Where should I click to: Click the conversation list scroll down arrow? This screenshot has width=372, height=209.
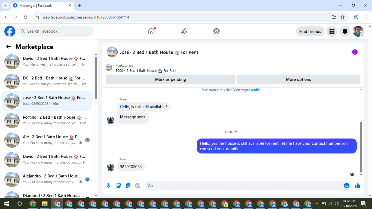pos(96,195)
